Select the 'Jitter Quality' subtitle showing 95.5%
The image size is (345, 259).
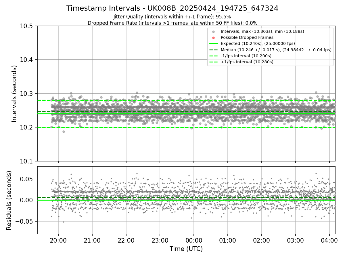(172, 17)
